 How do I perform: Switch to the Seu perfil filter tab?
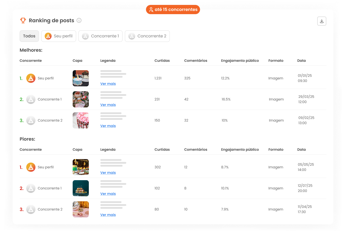coord(59,36)
